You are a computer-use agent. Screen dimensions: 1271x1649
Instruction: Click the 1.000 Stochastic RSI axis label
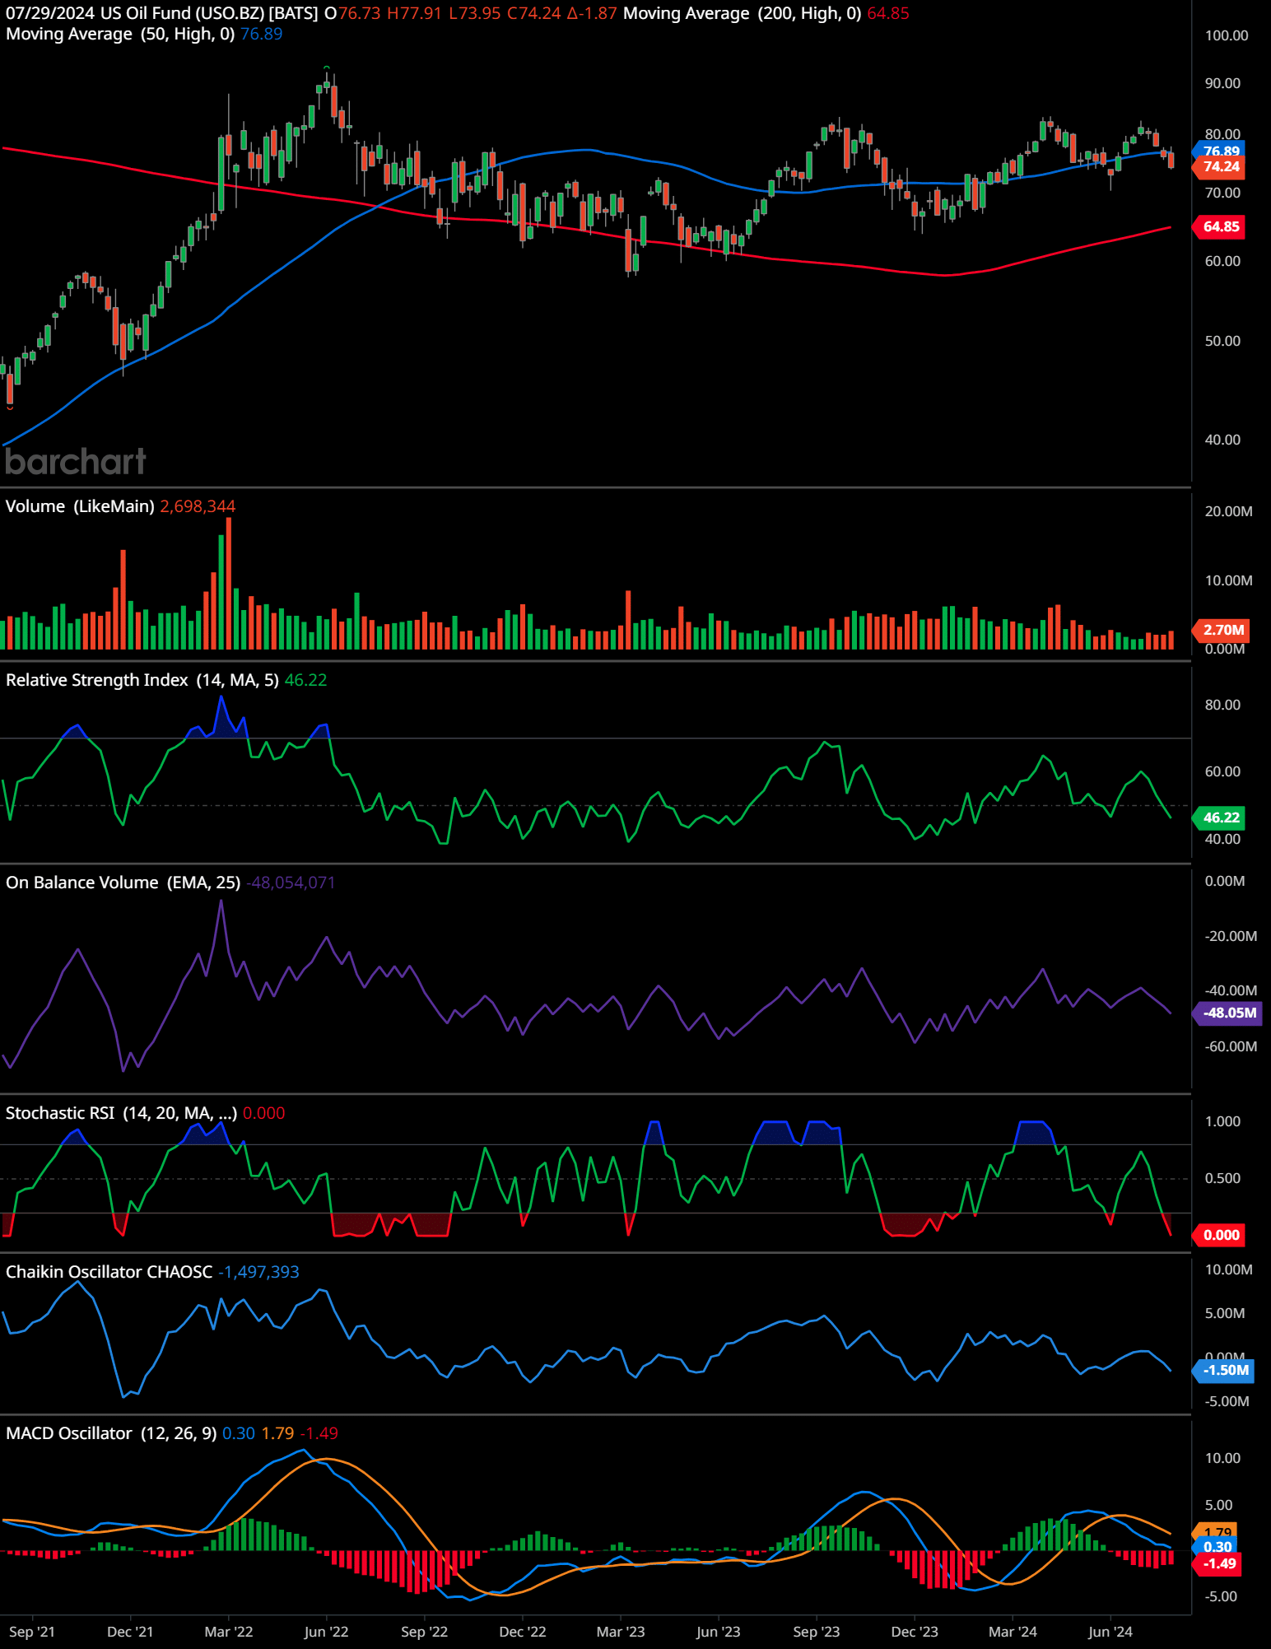[x=1222, y=1122]
